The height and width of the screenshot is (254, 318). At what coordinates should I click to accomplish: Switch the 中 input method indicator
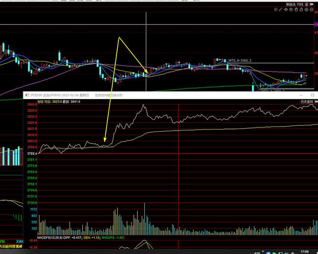point(293,253)
